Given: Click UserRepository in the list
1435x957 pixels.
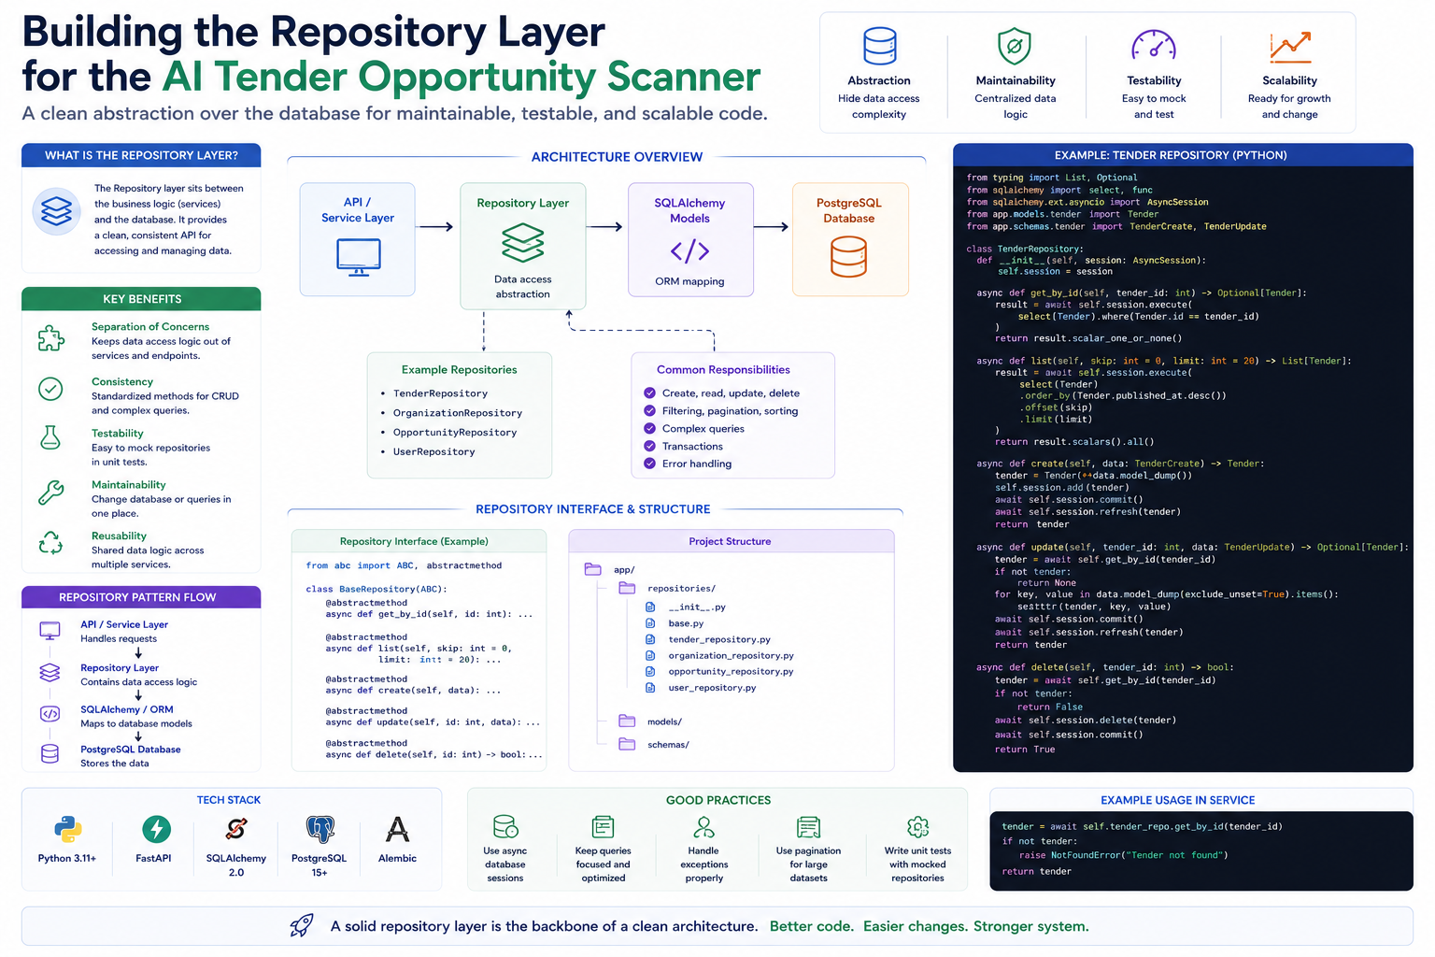Looking at the screenshot, I should (433, 452).
